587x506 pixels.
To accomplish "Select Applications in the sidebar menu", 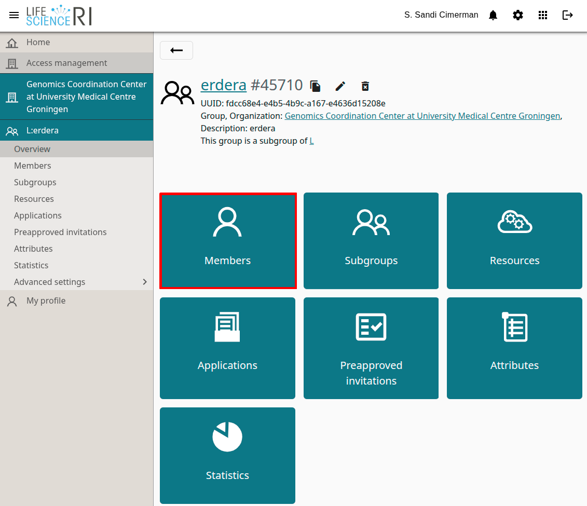I will [x=38, y=215].
